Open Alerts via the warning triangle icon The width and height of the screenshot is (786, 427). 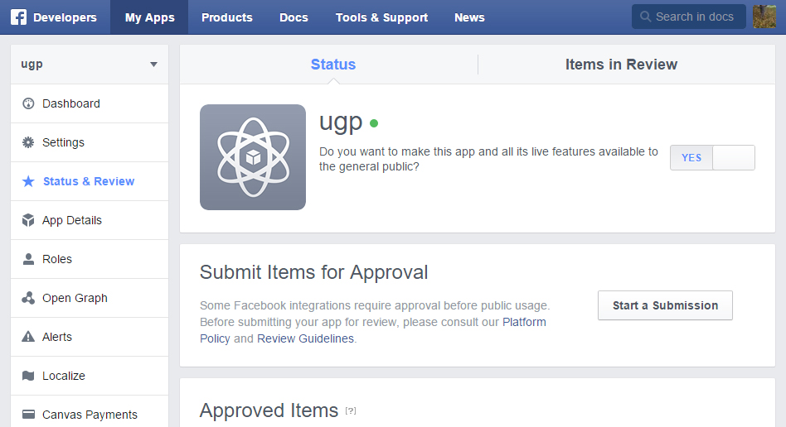[x=28, y=337]
